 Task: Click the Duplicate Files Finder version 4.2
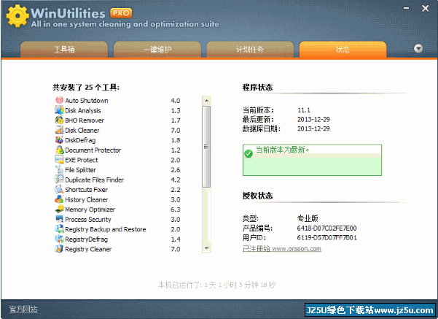click(176, 180)
